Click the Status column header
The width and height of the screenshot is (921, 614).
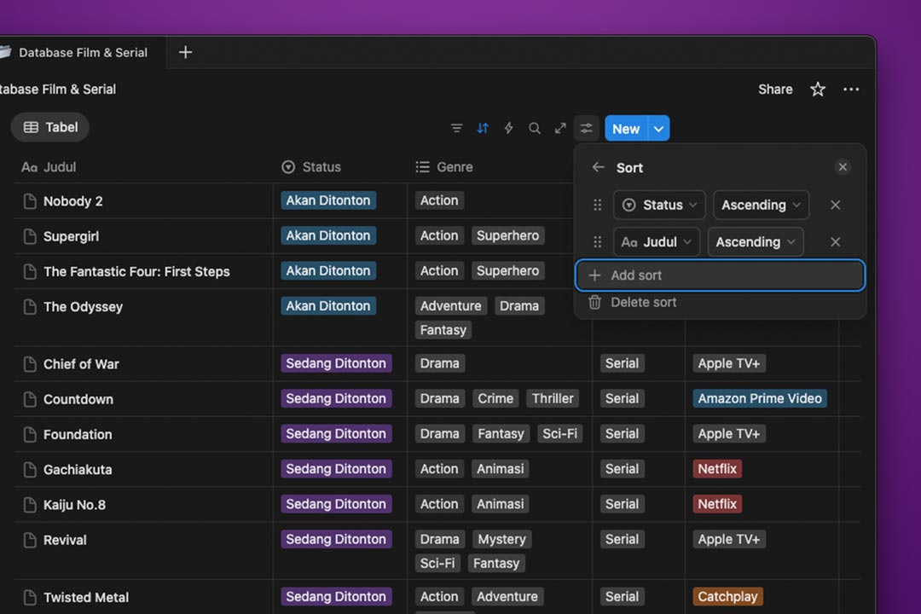point(311,167)
